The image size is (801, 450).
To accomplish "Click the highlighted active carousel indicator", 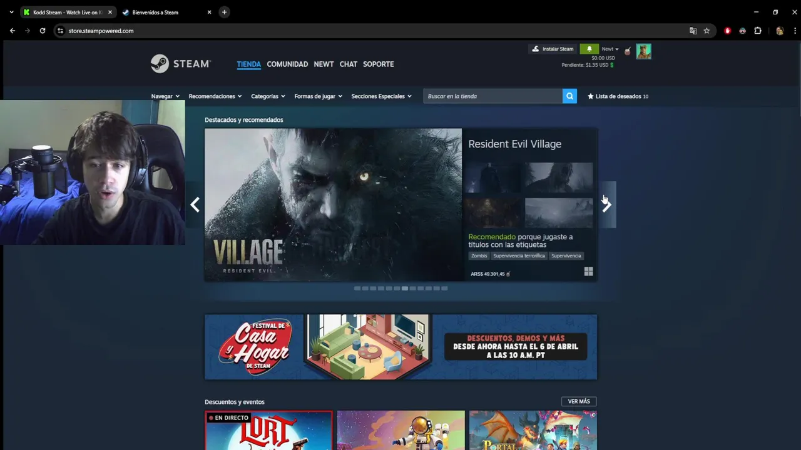I will [404, 288].
